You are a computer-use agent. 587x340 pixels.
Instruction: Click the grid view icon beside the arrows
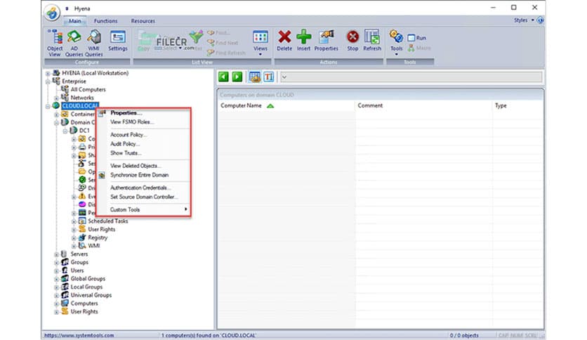(255, 77)
